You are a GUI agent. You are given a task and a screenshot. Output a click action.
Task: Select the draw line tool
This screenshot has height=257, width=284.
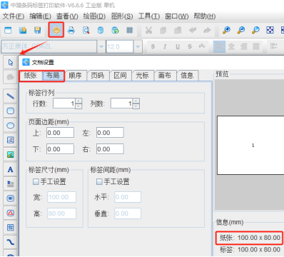11,96
